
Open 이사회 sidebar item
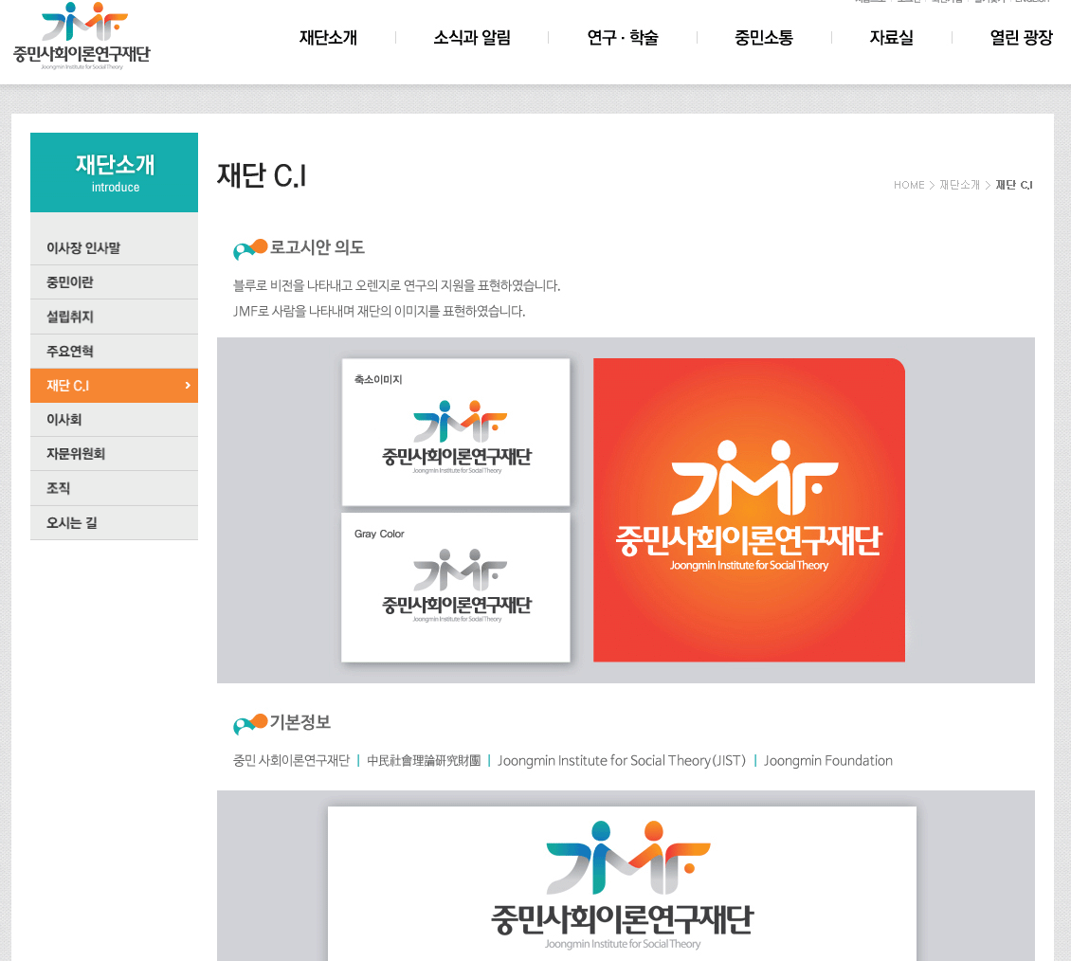(114, 419)
